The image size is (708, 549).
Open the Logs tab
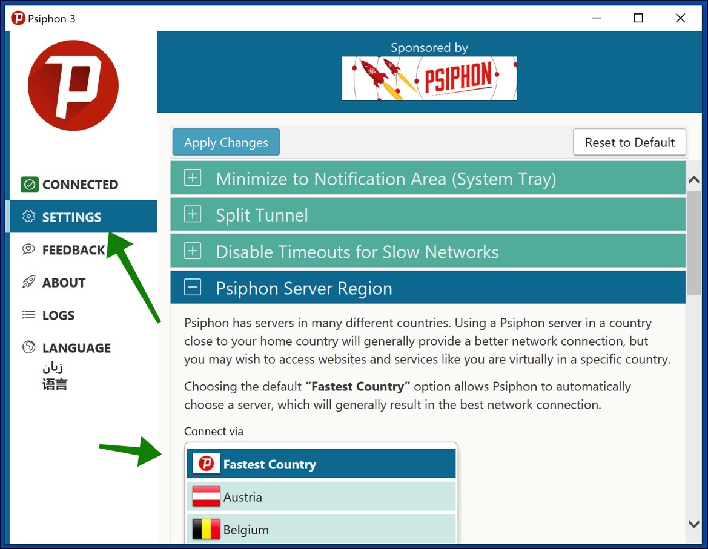pyautogui.click(x=83, y=315)
